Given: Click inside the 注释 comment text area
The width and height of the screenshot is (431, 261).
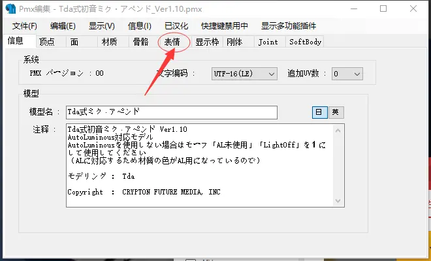Looking at the screenshot, I should point(205,165).
